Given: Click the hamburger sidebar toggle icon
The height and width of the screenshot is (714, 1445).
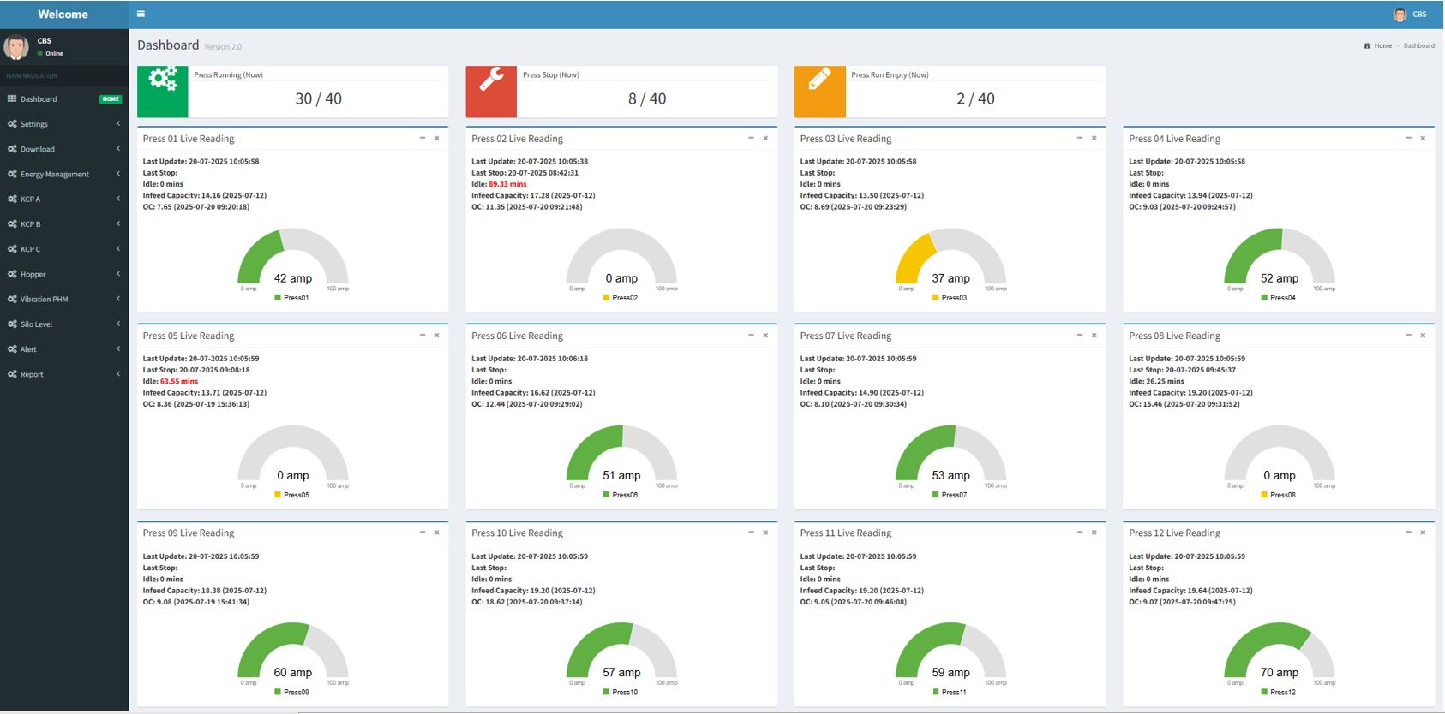Looking at the screenshot, I should pyautogui.click(x=141, y=14).
